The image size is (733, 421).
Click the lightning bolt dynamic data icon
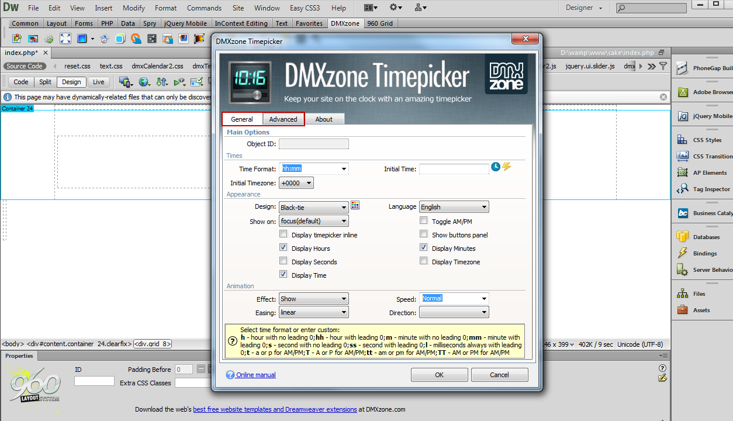click(507, 167)
